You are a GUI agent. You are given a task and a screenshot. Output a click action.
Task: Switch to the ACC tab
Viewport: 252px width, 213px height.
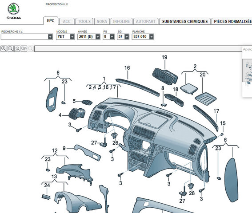tap(67, 21)
